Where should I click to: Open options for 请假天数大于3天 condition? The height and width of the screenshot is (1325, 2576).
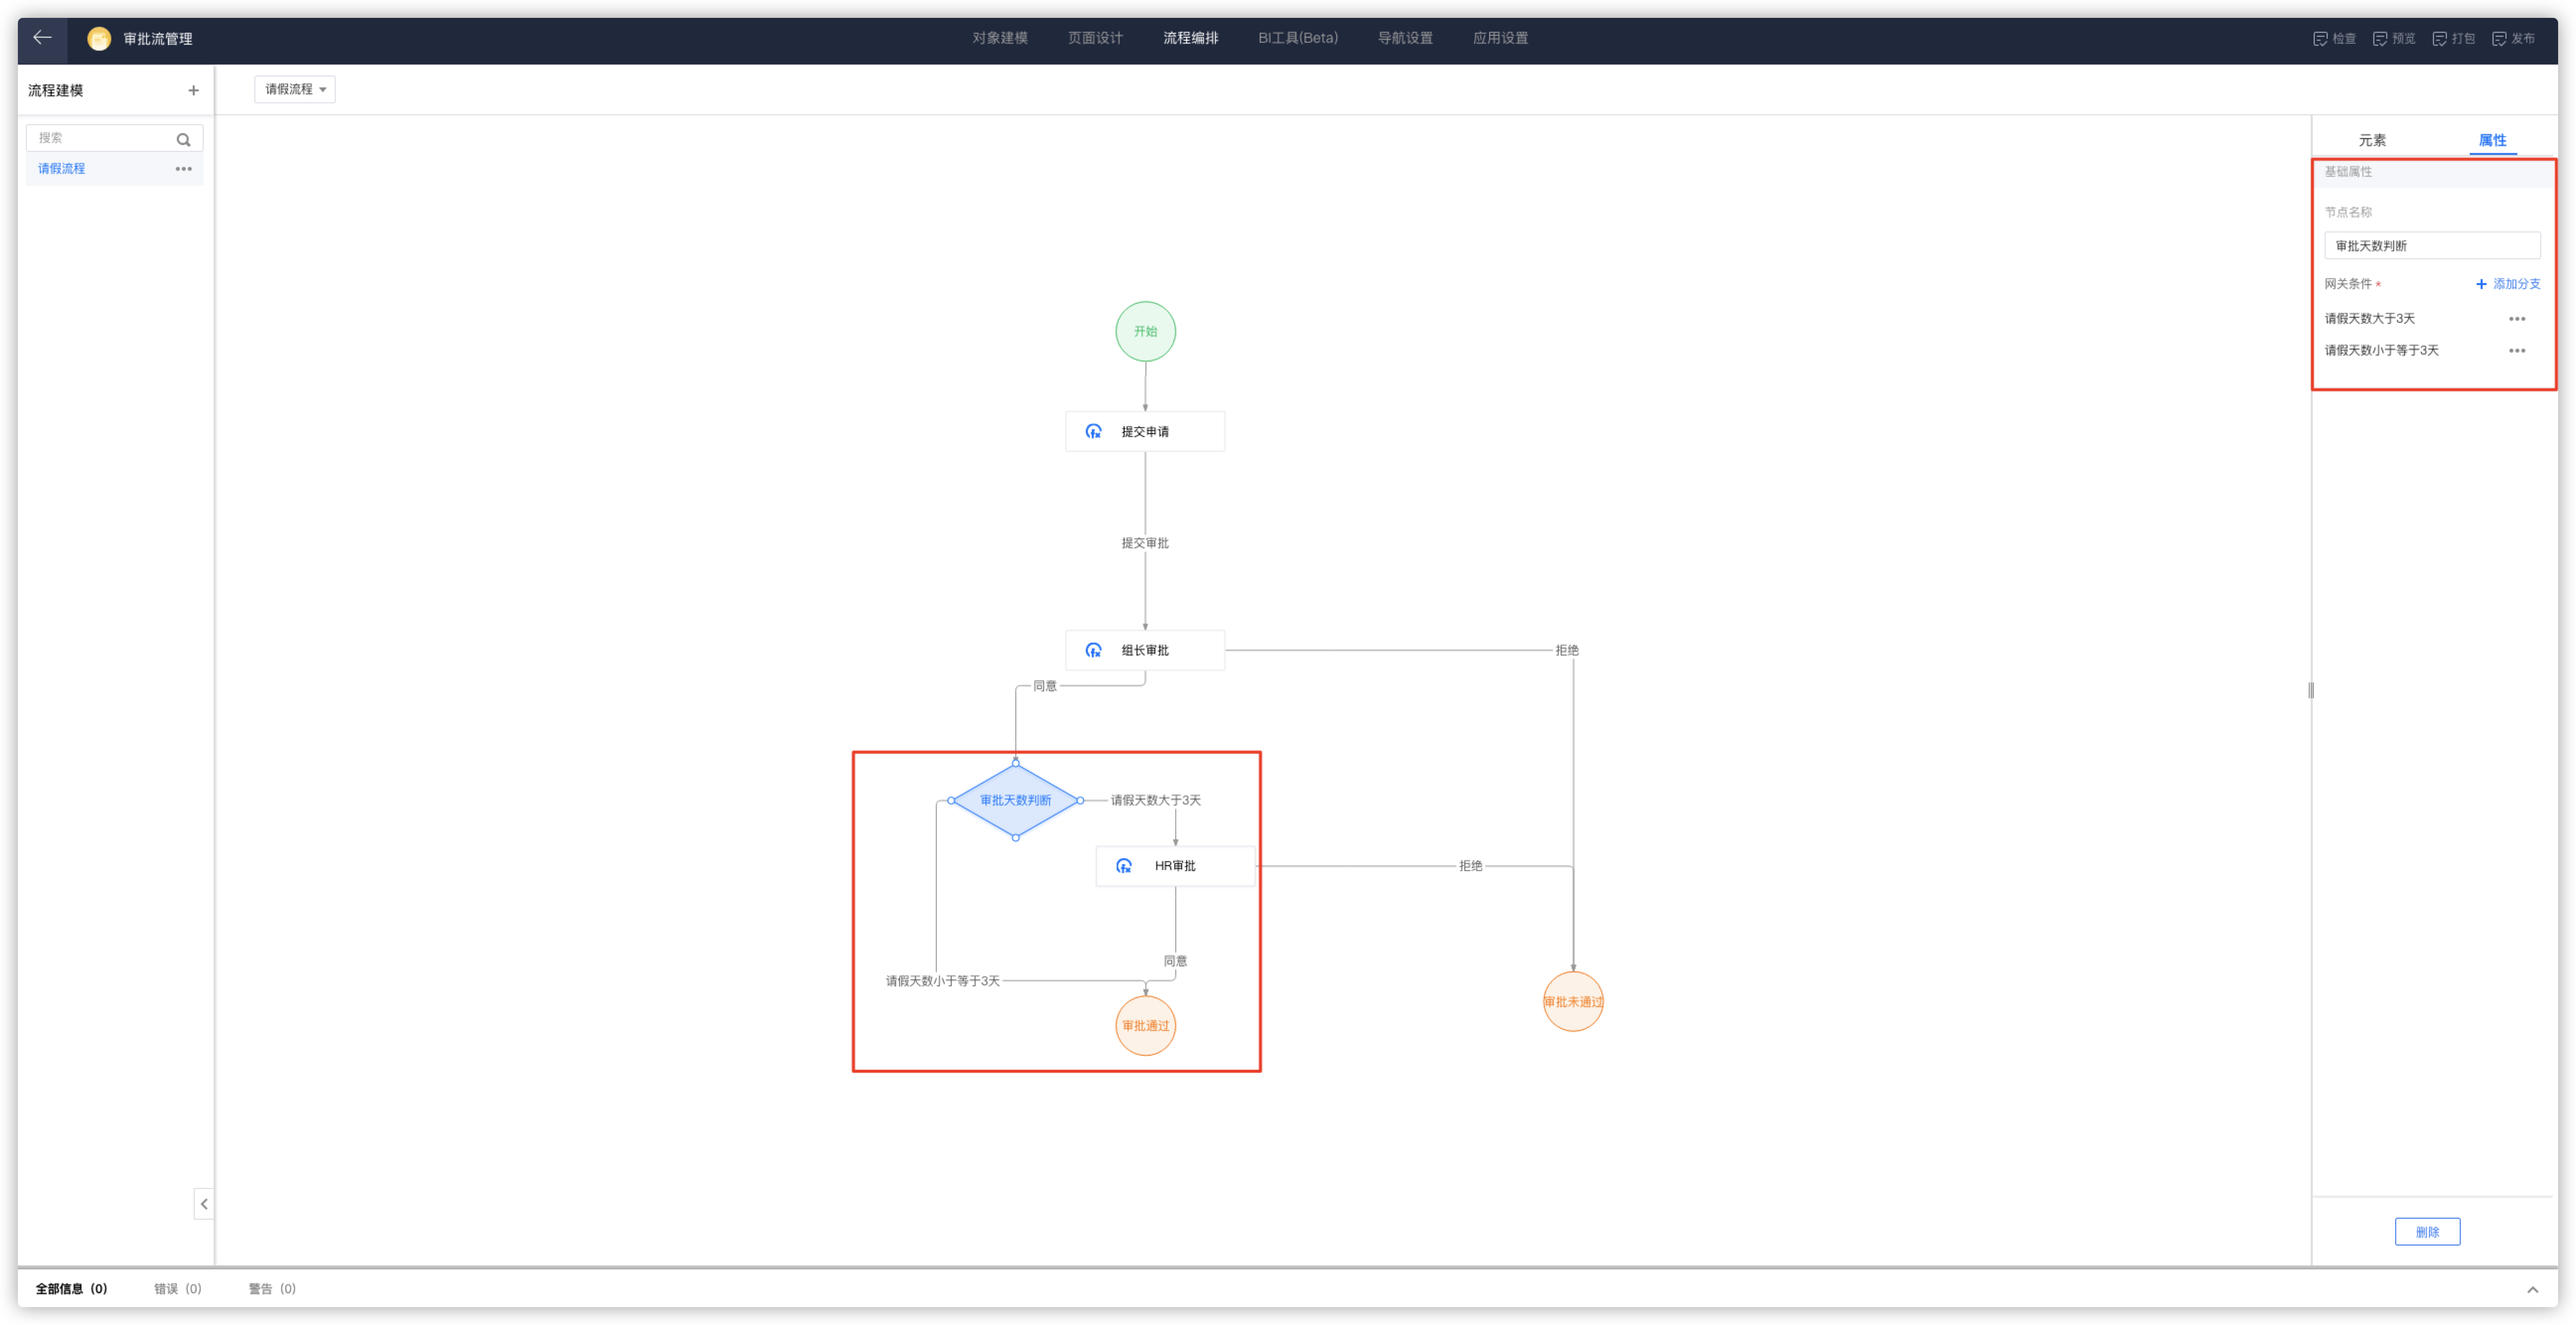click(2517, 319)
